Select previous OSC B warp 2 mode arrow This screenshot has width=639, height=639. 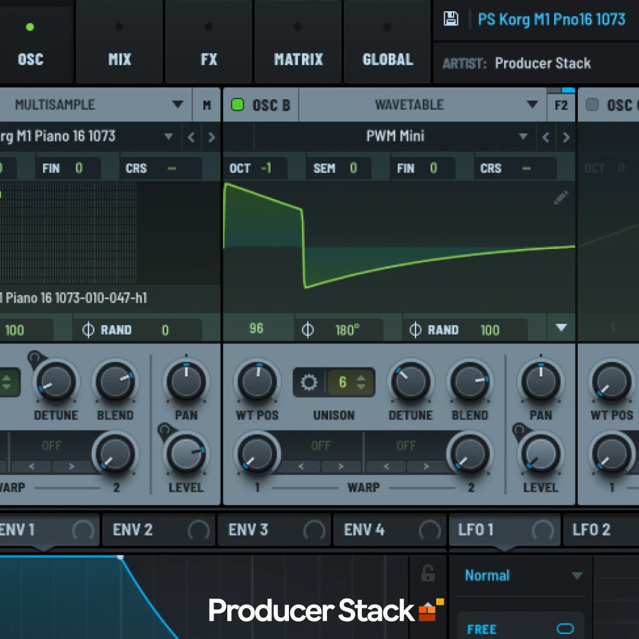(x=386, y=466)
